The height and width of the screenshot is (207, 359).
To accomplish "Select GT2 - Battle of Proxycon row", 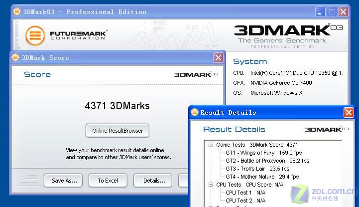I will pos(267,161).
